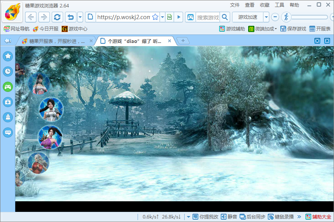Expand dropdown arrow next to address bar star
This screenshot has width=334, height=222.
coord(162,17)
